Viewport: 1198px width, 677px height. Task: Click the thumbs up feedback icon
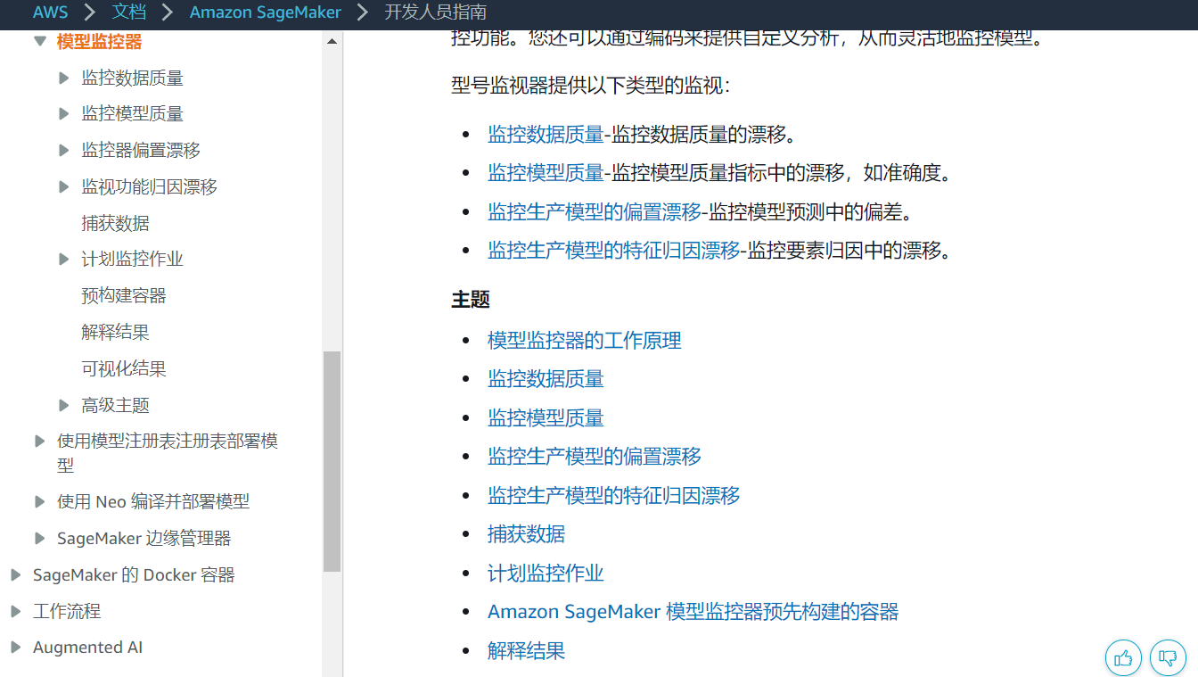point(1123,658)
